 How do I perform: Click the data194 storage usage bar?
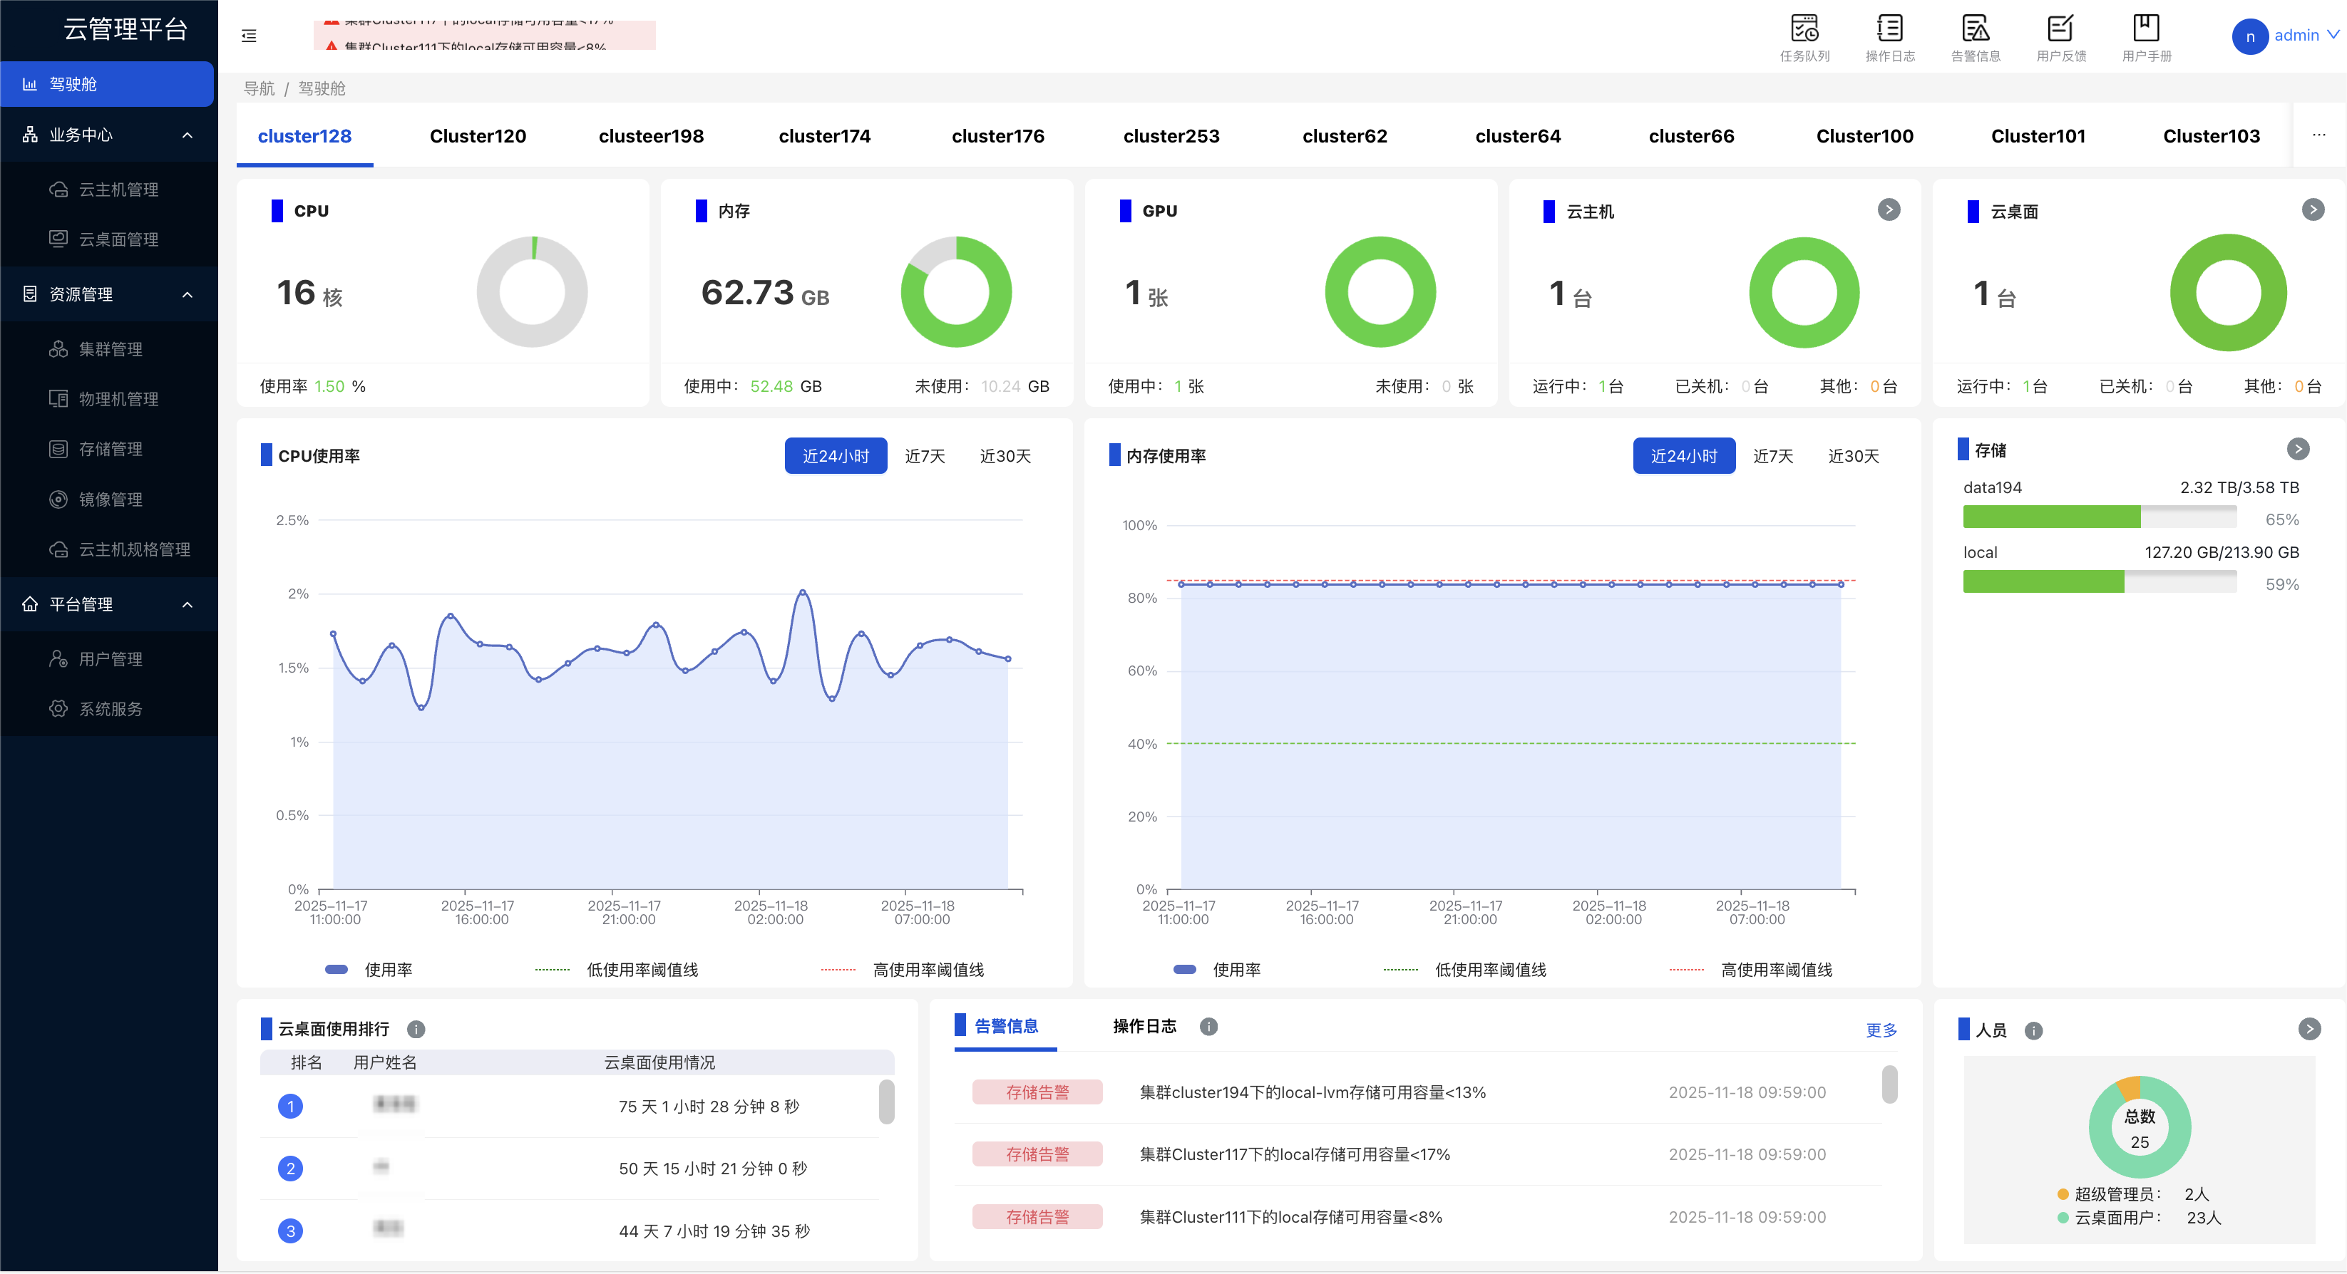point(2099,517)
